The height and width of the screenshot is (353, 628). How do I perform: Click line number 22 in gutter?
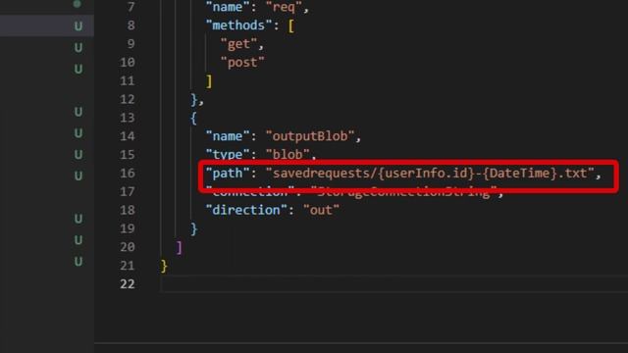tap(128, 283)
